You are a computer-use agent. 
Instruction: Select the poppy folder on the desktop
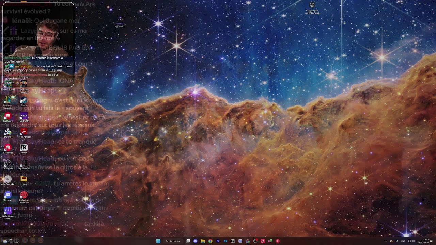point(24,181)
